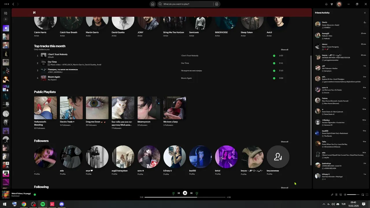
Task: Open Drag me Down playlist cover
Action: (97, 108)
